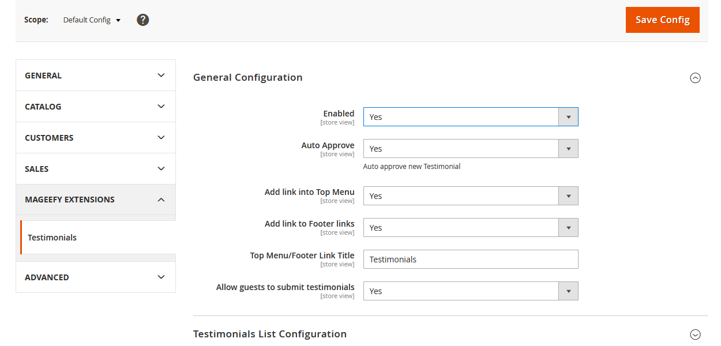
Task: Click the Save Config button
Action: [662, 20]
